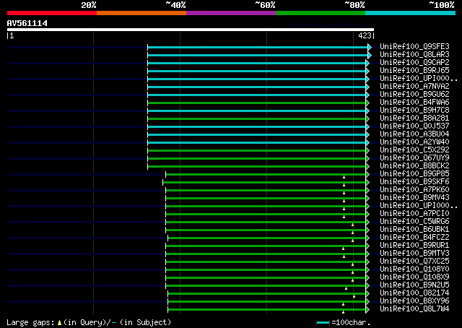
Task: Select the UniRef100_Q108X9 label
Action: coord(414,277)
